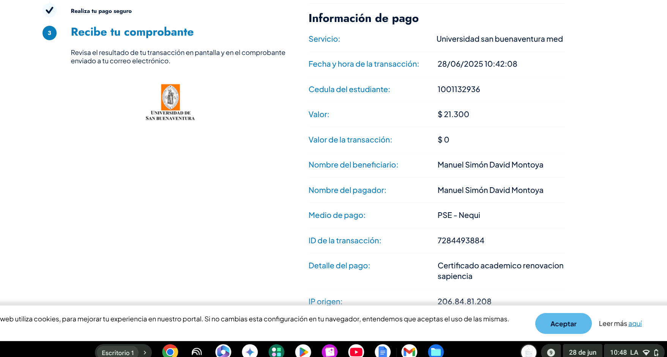This screenshot has height=357, width=667.
Task: Click the step 3 circle indicator
Action: (x=49, y=33)
